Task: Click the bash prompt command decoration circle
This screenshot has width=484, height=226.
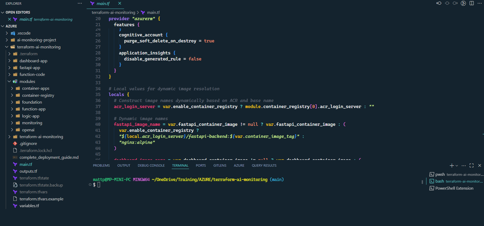Action: [90, 185]
